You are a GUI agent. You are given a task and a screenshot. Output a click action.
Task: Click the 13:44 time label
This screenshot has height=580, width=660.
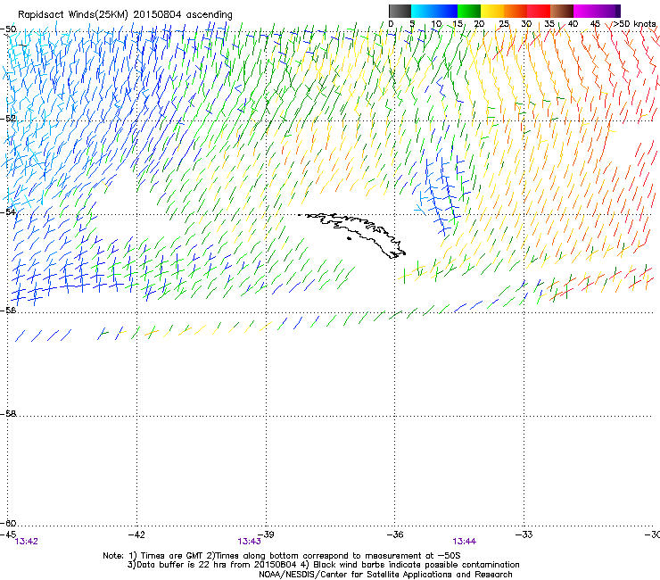tap(465, 542)
